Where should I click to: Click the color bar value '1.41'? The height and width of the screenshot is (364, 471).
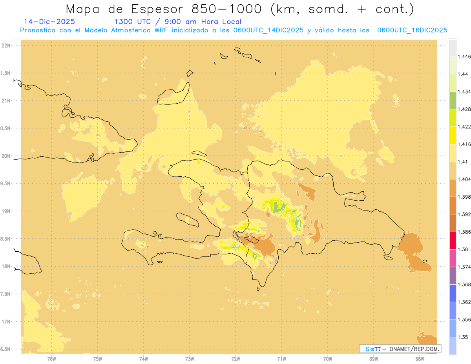463,162
